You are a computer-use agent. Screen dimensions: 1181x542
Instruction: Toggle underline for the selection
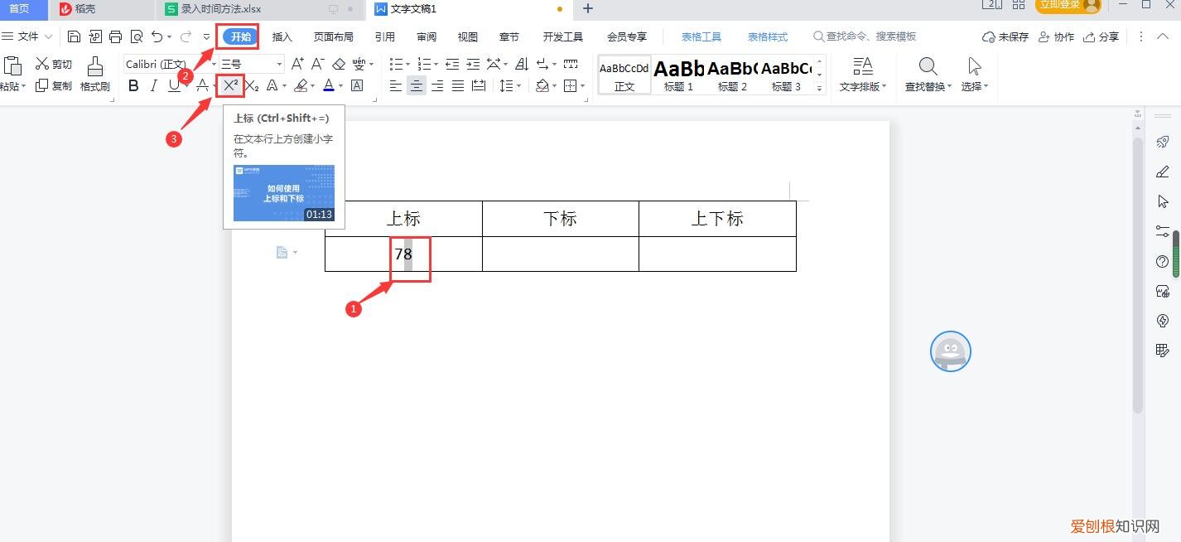pos(174,85)
